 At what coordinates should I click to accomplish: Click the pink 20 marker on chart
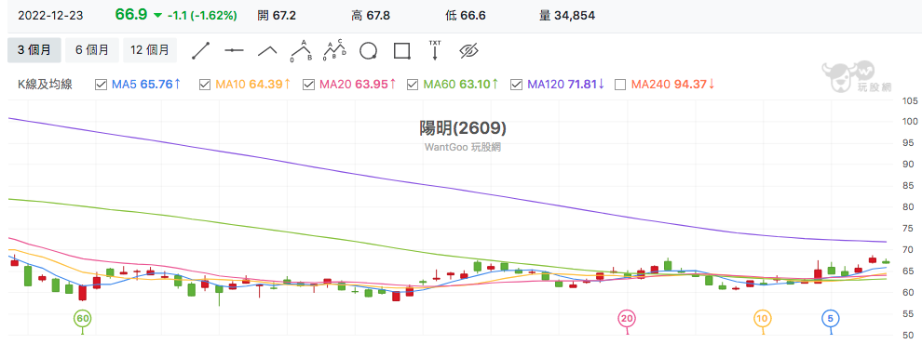click(x=627, y=319)
